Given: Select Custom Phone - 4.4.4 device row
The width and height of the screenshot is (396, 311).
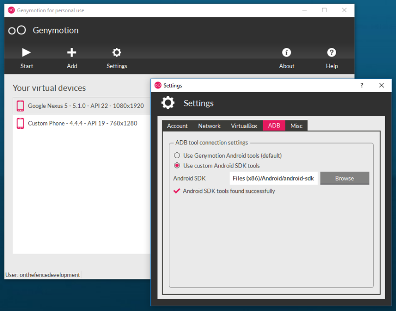Looking at the screenshot, I should (82, 123).
